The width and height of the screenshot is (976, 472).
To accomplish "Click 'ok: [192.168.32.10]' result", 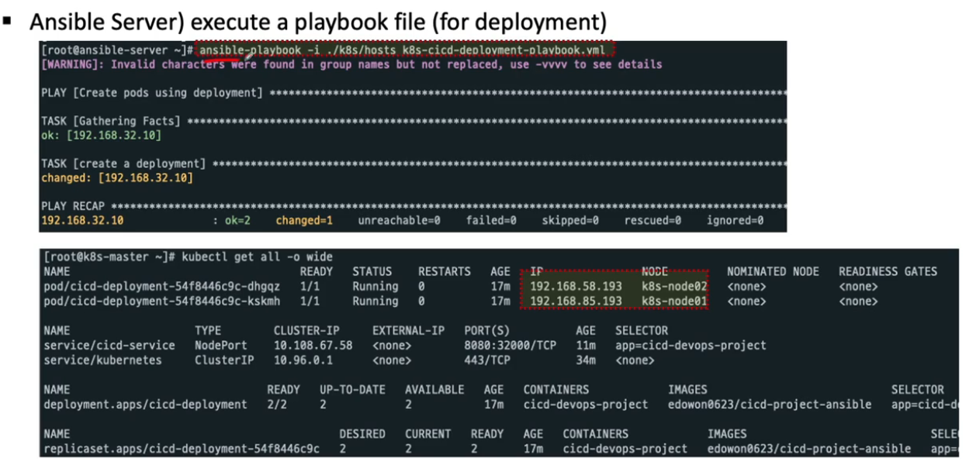I will 101,136.
